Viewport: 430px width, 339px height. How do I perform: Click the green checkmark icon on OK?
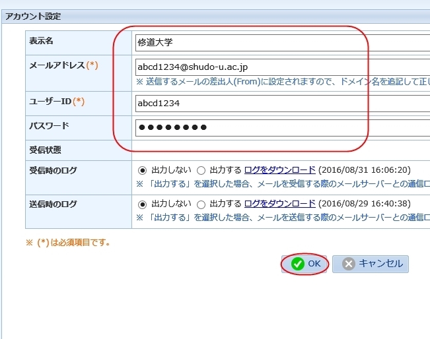point(298,264)
